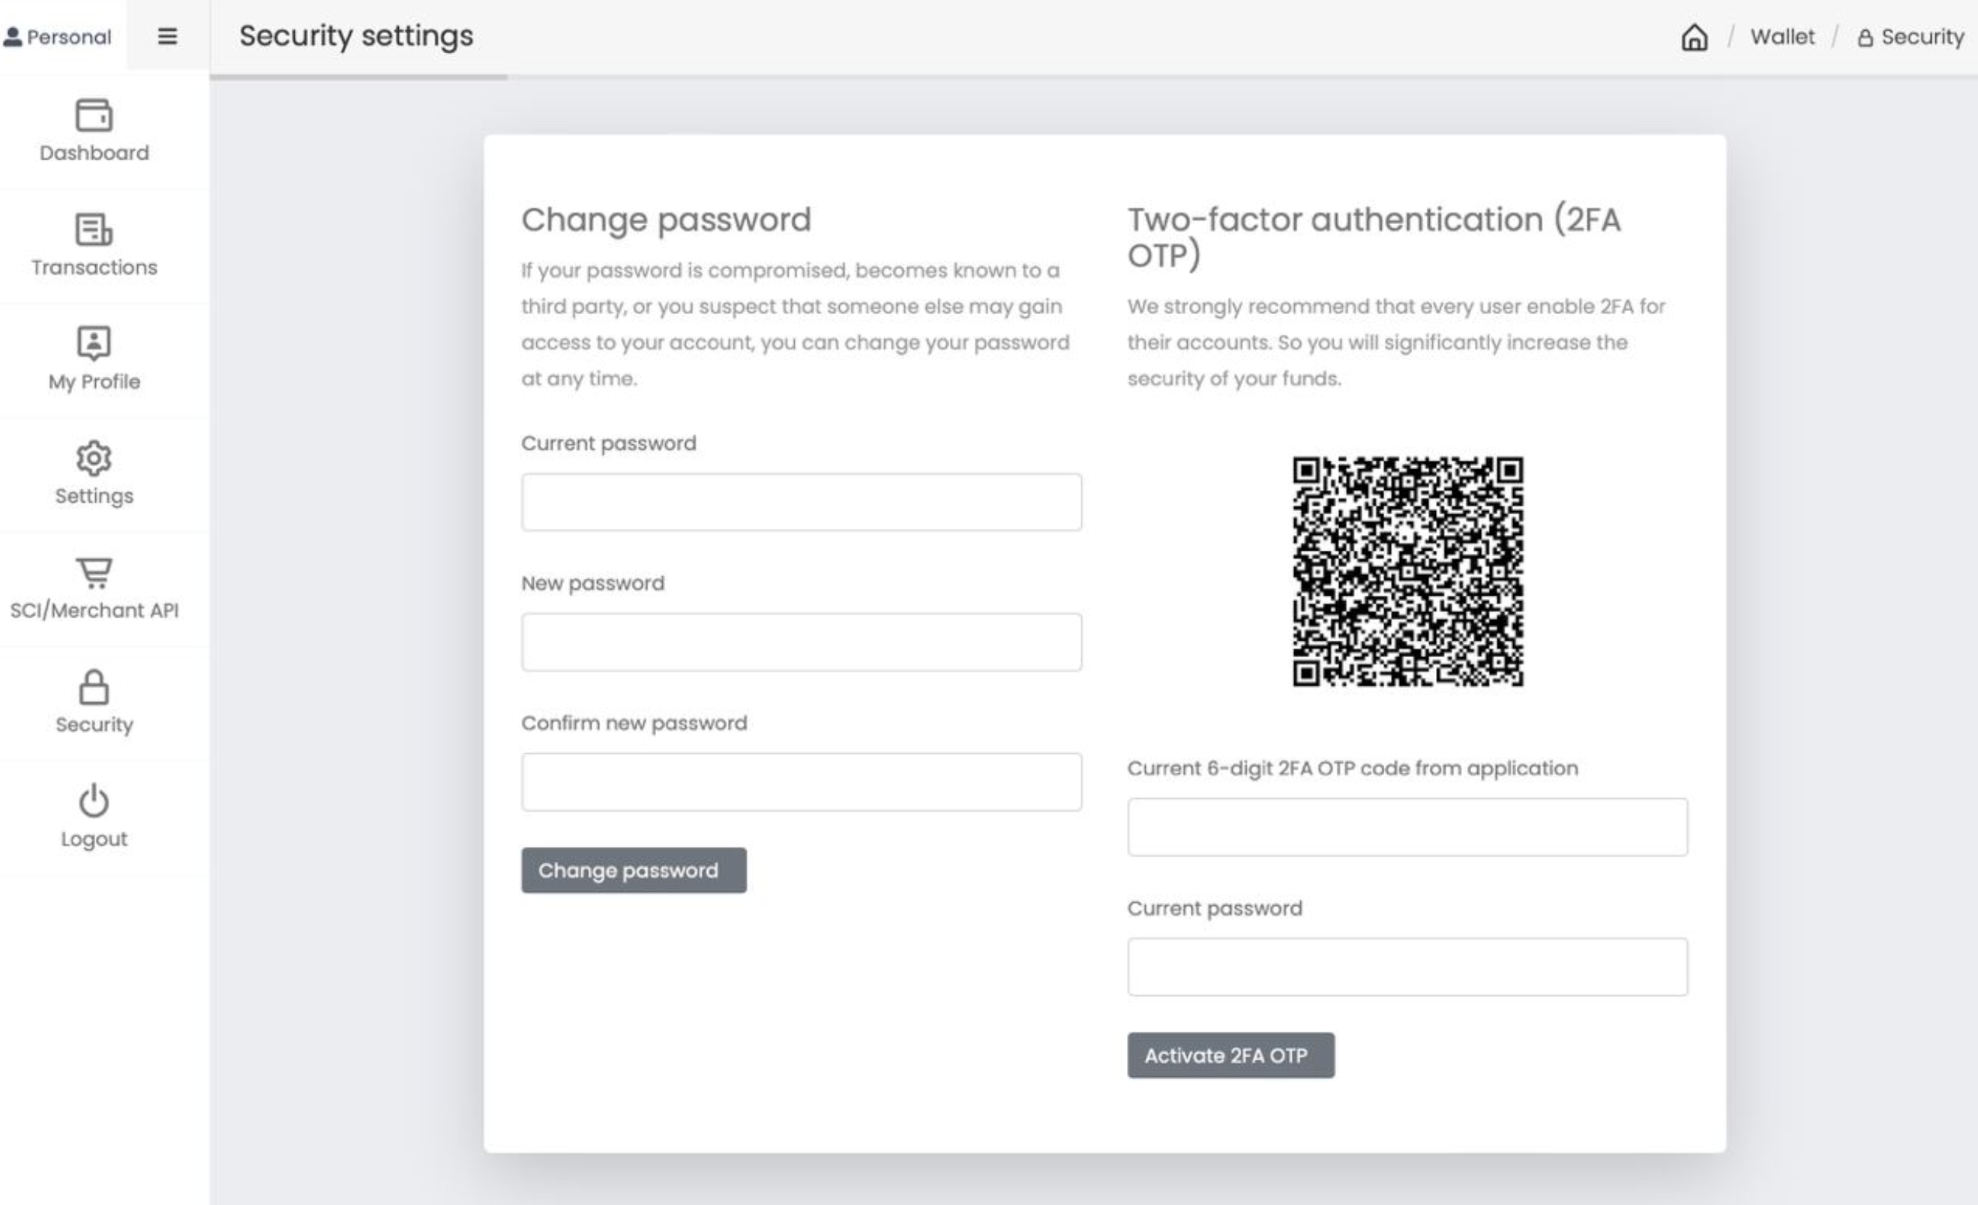Focus the Current password field under Change password

(801, 502)
